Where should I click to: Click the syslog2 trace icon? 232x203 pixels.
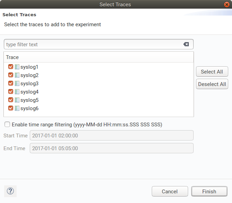[17, 75]
